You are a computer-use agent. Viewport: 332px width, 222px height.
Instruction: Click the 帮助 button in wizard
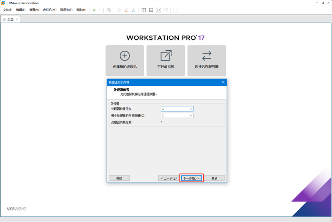119,178
